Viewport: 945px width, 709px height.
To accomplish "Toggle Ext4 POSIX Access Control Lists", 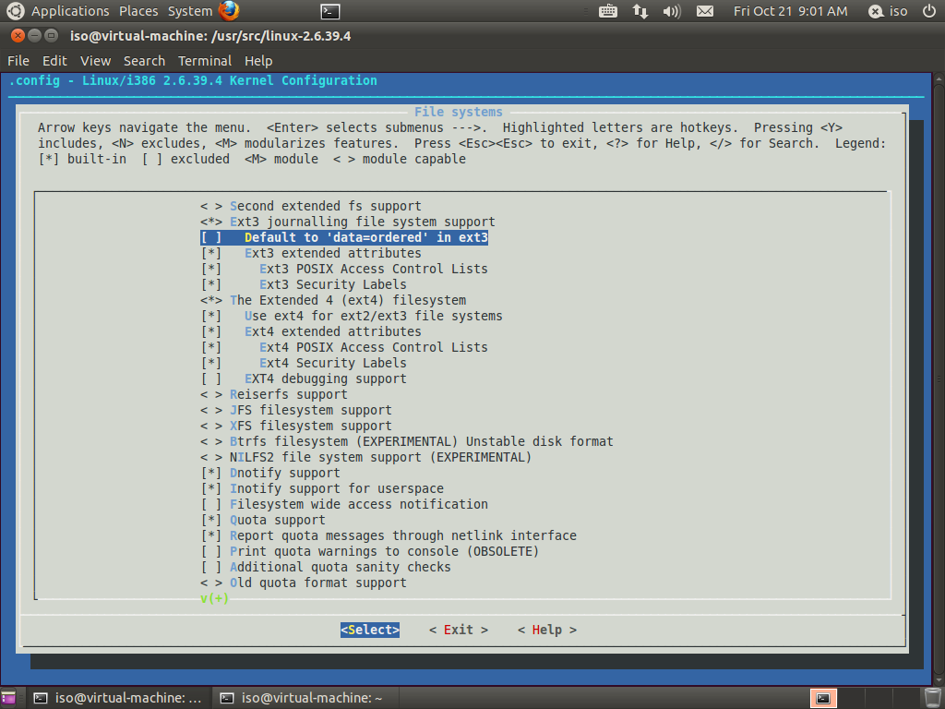I will pos(344,347).
